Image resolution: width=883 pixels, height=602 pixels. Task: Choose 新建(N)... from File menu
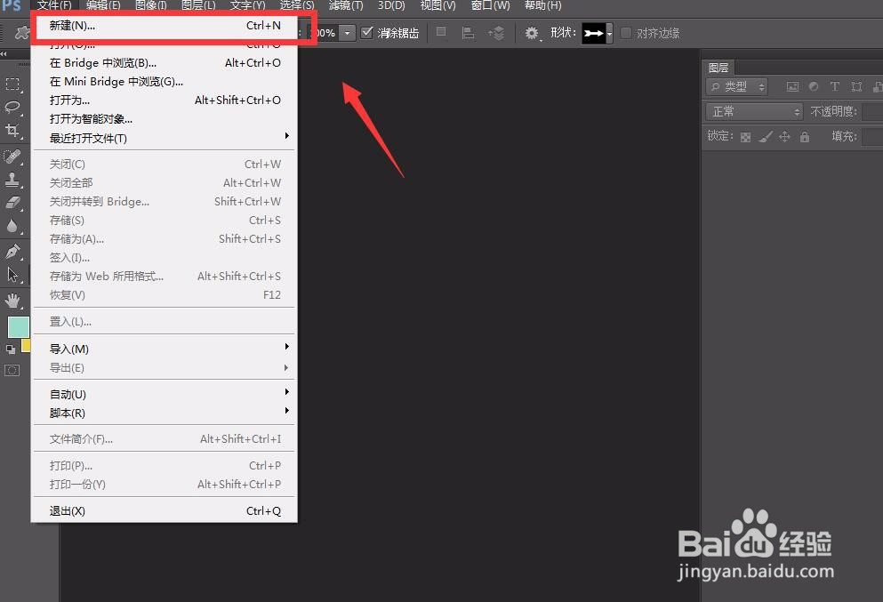[165, 25]
